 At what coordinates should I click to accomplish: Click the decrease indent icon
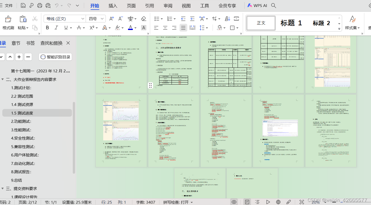[x=183, y=19]
